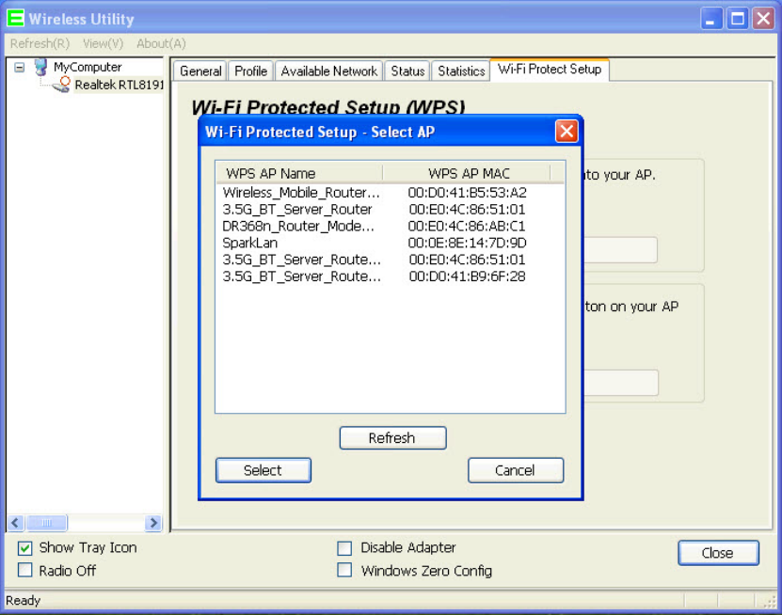Screen dimensions: 782x615
Task: Select the Wireless_Mobile_Router... AP row
Action: click(x=390, y=193)
